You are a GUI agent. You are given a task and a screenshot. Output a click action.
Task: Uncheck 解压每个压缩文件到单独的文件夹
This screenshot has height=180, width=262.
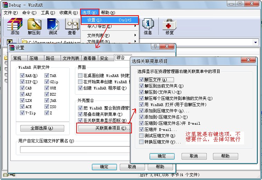click(x=142, y=98)
